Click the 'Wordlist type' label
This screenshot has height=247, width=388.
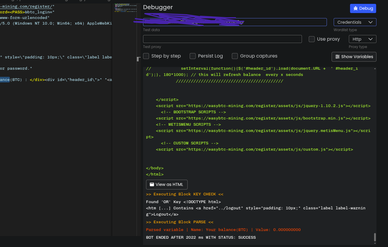pos(345,30)
